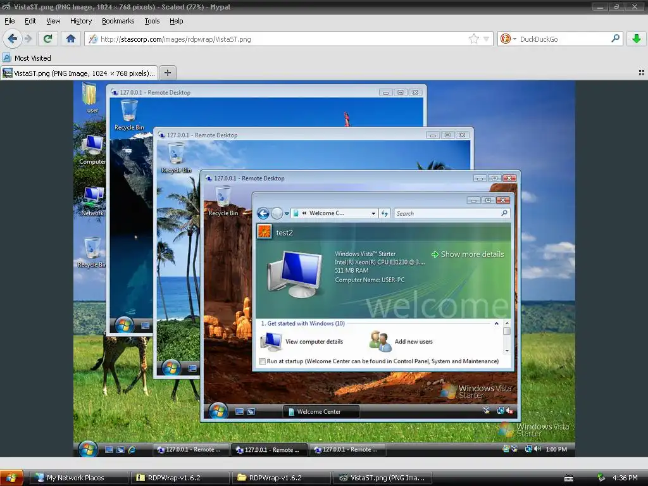Image resolution: width=648 pixels, height=486 pixels.
Task: Click the Network desktop icon
Action: point(92,201)
